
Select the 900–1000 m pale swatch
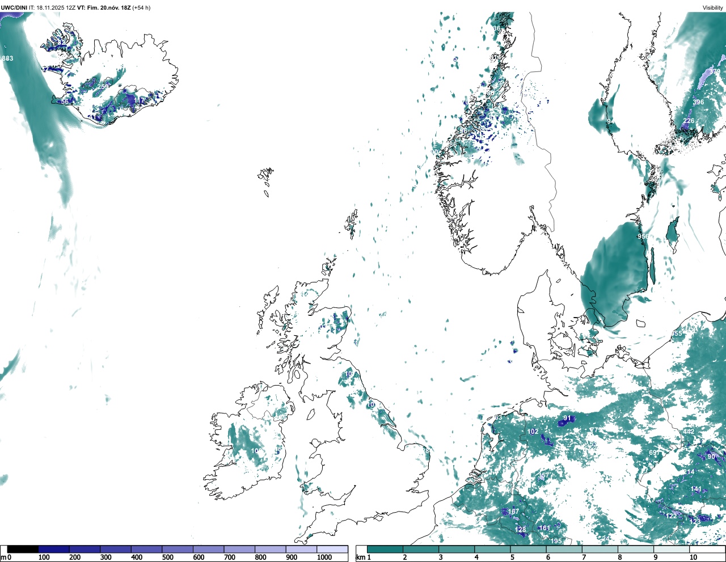[301, 549]
